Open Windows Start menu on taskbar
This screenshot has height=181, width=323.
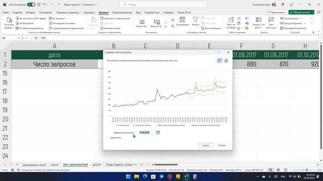[128, 176]
